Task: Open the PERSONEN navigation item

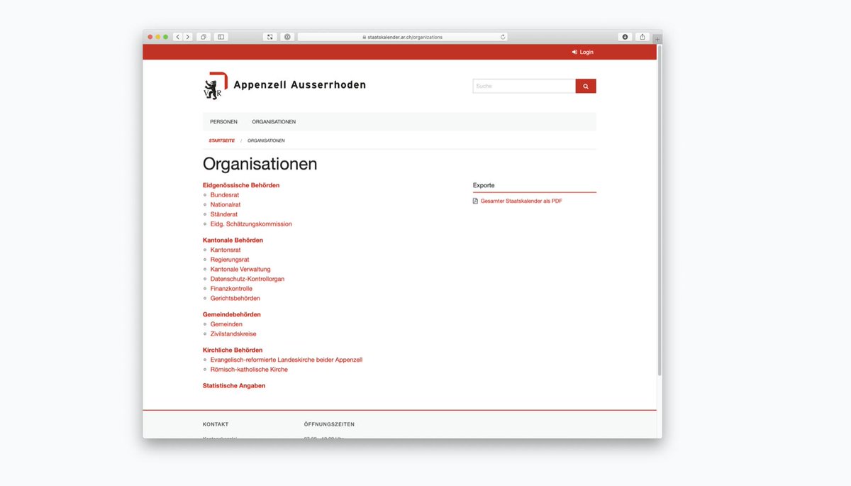Action: coord(223,122)
